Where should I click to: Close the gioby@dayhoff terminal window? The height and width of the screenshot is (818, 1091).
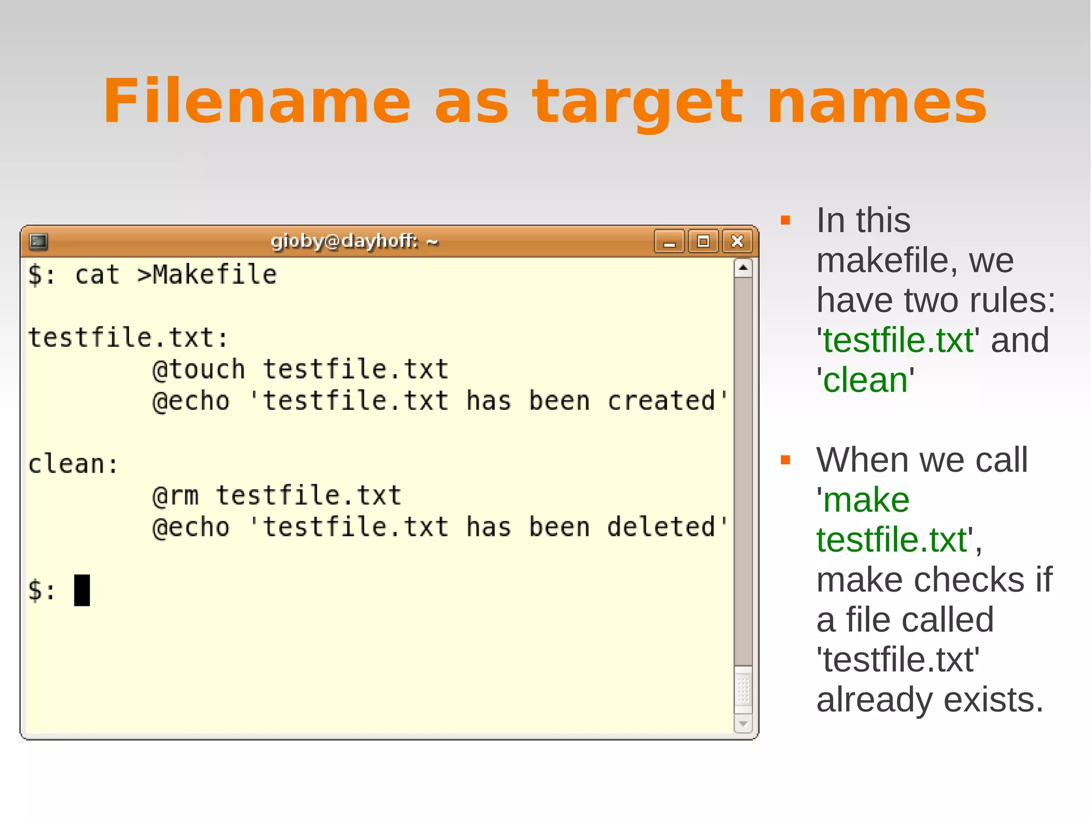click(737, 242)
